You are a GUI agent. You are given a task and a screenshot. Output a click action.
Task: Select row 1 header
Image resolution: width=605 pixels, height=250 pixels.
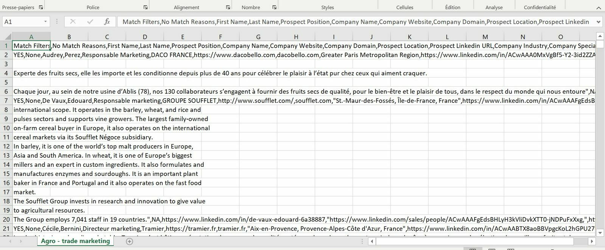click(6, 46)
